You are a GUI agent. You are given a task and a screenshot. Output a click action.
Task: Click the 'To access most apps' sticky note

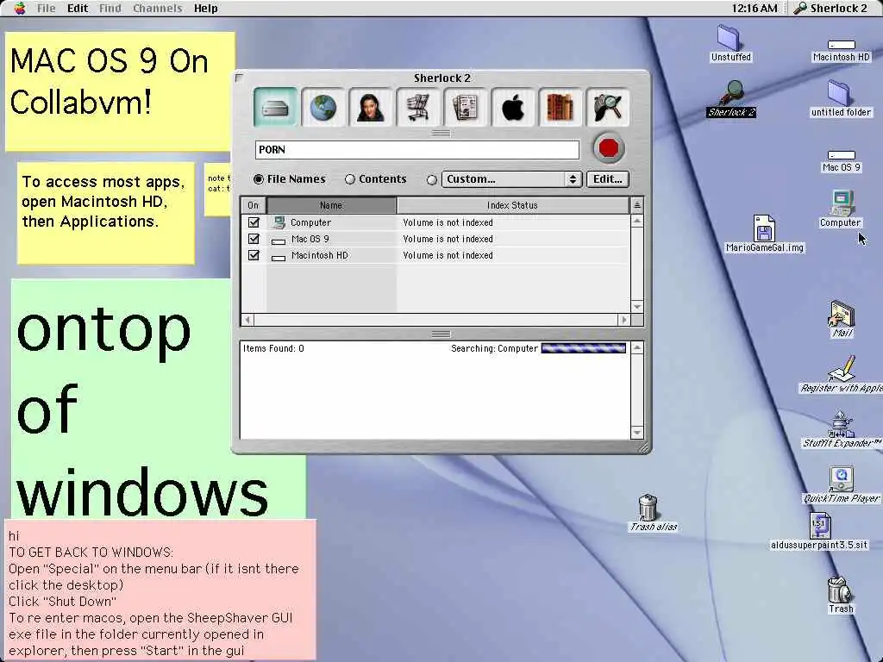click(x=106, y=214)
